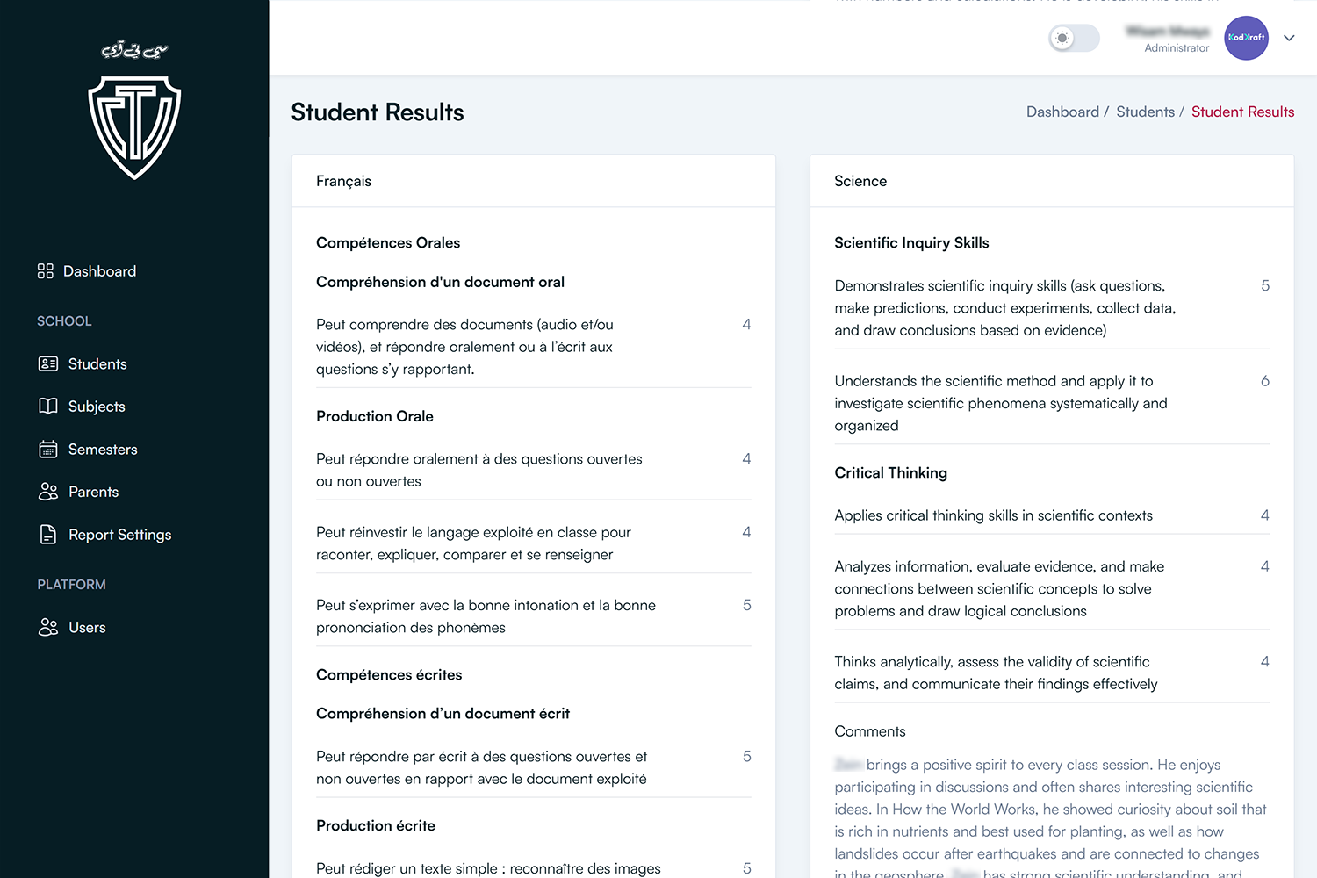Expand the user profile dropdown chevron
Image resolution: width=1317 pixels, height=878 pixels.
tap(1289, 38)
